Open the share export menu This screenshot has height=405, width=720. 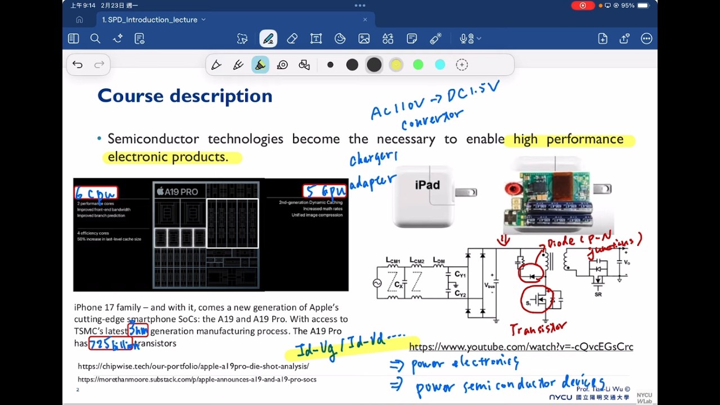click(624, 39)
